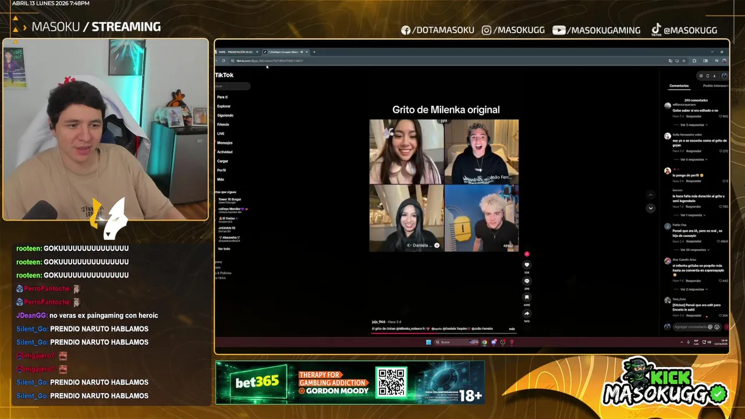
Task: Expand video description with 'más'
Action: pos(512,329)
